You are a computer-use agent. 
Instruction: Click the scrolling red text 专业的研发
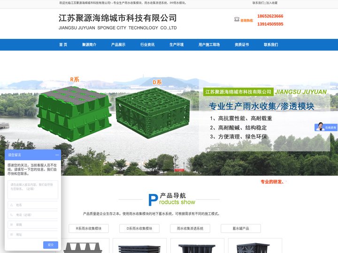[x=272, y=182]
